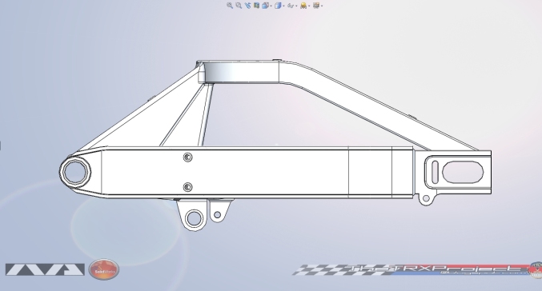Viewport: 542px width, 291px height.
Task: Return to the Previous View
Action: 247,6
